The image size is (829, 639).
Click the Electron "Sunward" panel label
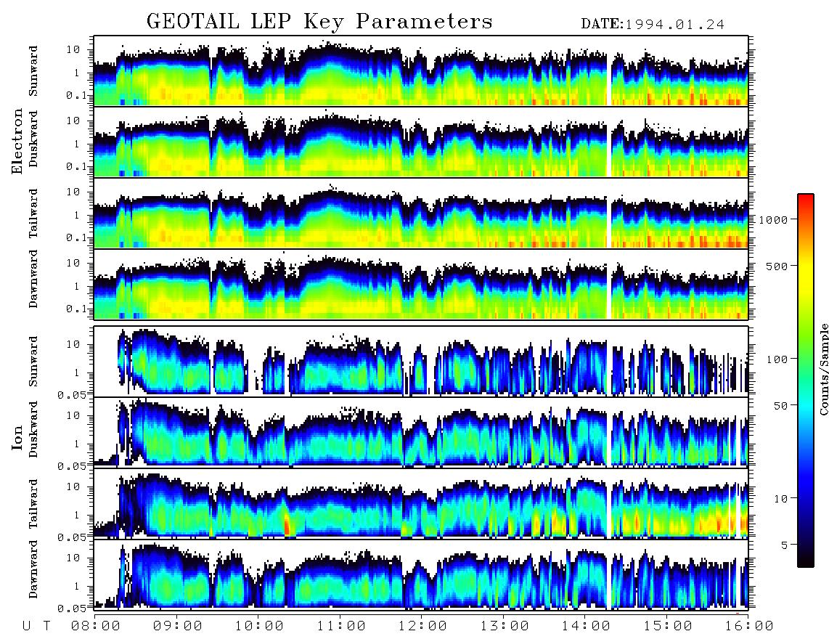[x=33, y=71]
